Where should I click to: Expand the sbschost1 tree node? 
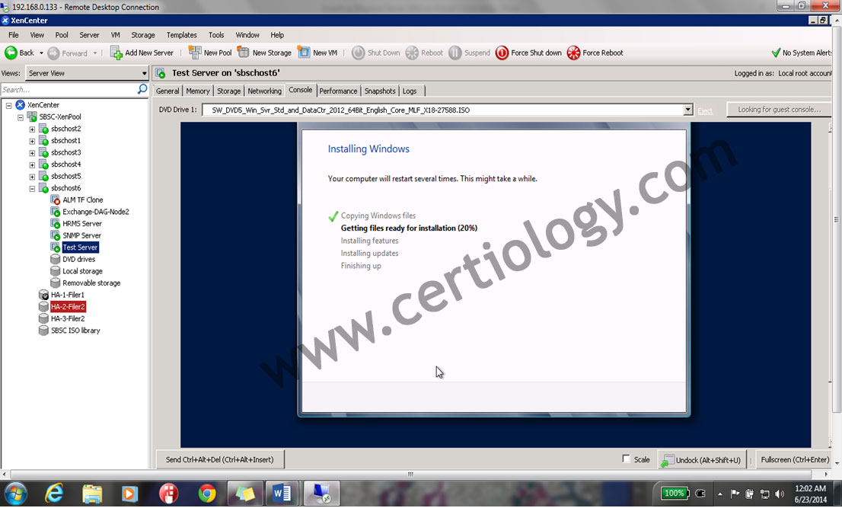32,141
